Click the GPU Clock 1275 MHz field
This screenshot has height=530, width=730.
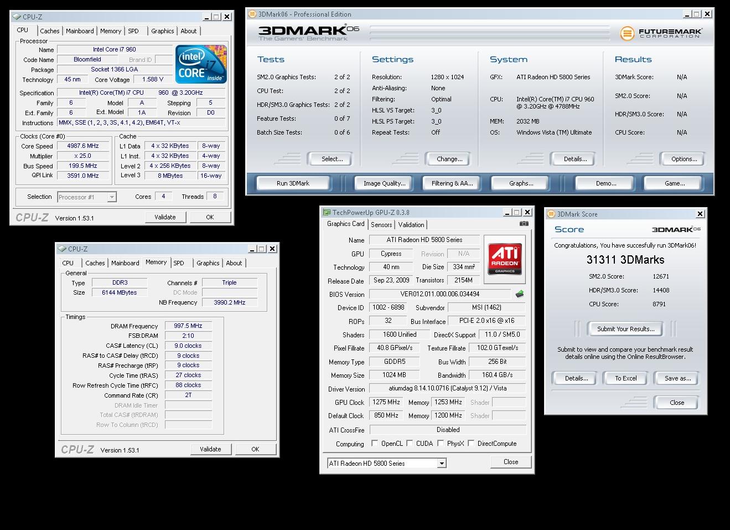pos(386,402)
